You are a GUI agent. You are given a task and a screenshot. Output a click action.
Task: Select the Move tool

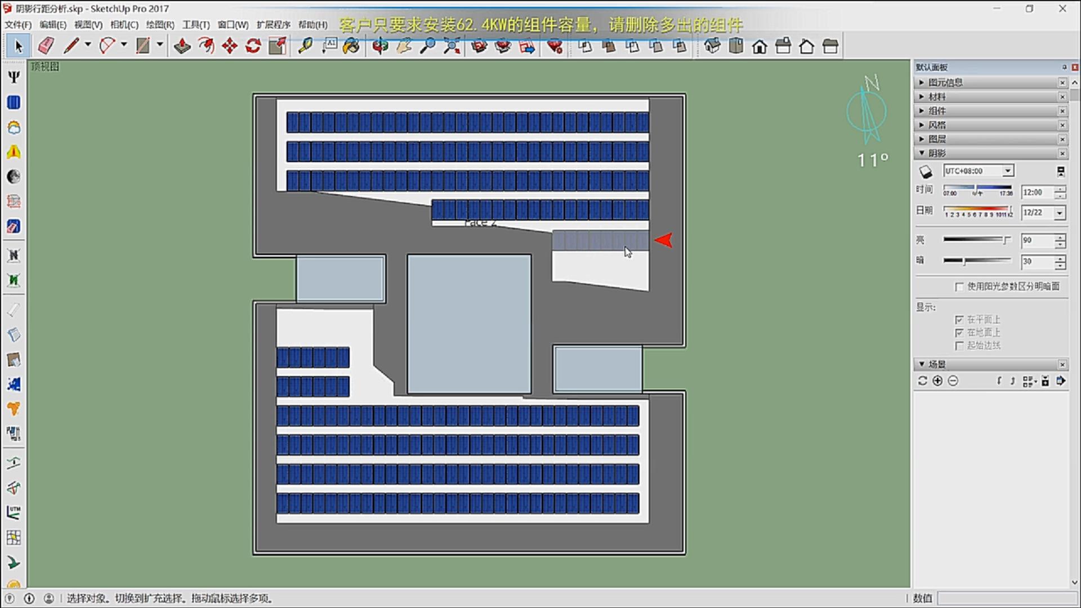pyautogui.click(x=230, y=46)
